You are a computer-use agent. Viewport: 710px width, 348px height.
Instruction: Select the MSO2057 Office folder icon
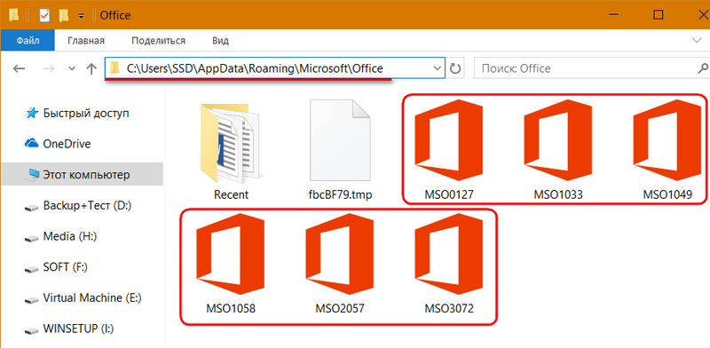tap(340, 254)
